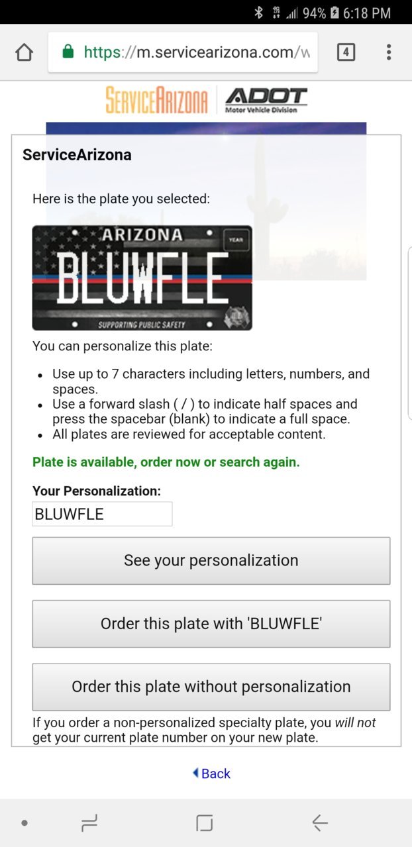Tap the green secure padlock icon
The height and width of the screenshot is (847, 412).
[x=68, y=52]
